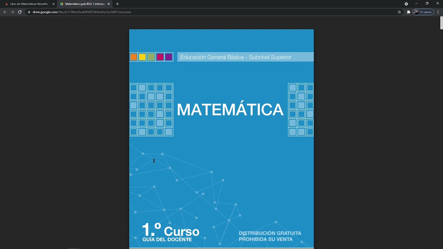Open the Extensions puzzle menu
Viewport: 443px width, 249px height.
[x=408, y=12]
